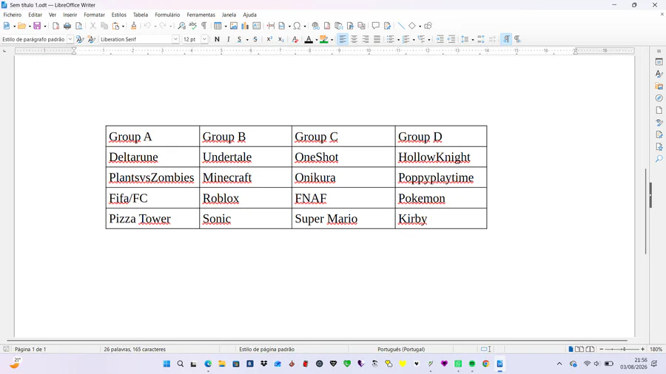Expand Liberation Serif font name dropdown

(x=175, y=39)
